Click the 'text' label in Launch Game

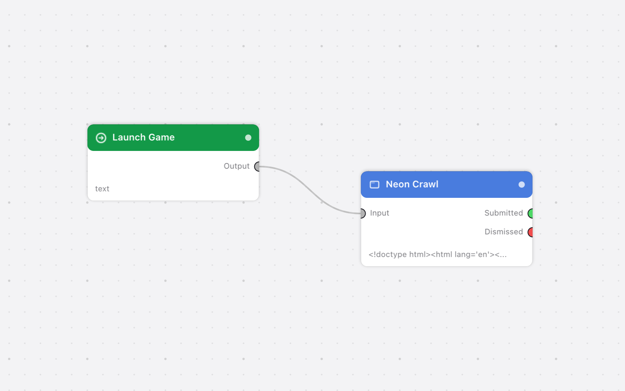[x=102, y=189]
